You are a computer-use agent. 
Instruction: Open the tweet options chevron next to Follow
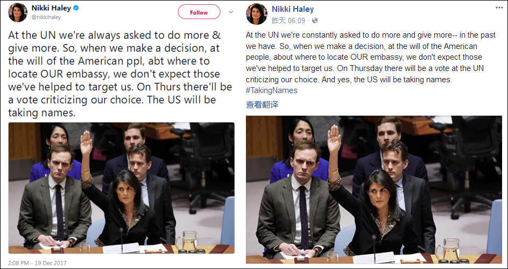231,12
